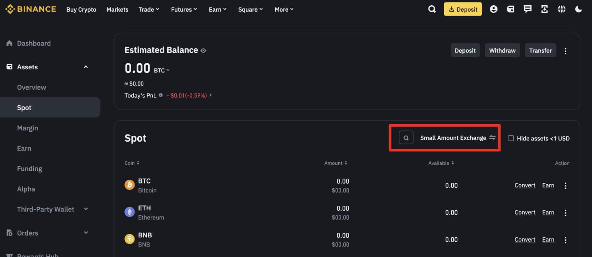Open the Futures menu in top navigation
The image size is (592, 257).
184,9
